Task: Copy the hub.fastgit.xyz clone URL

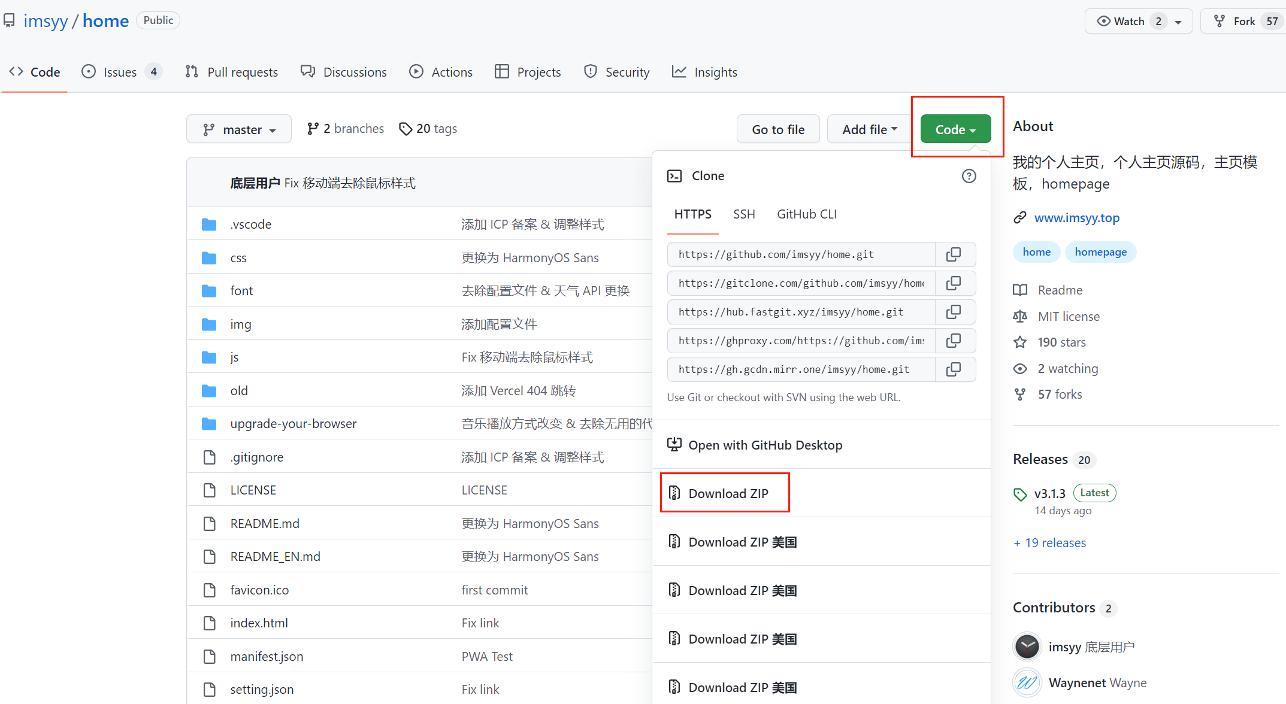Action: pyautogui.click(x=953, y=312)
